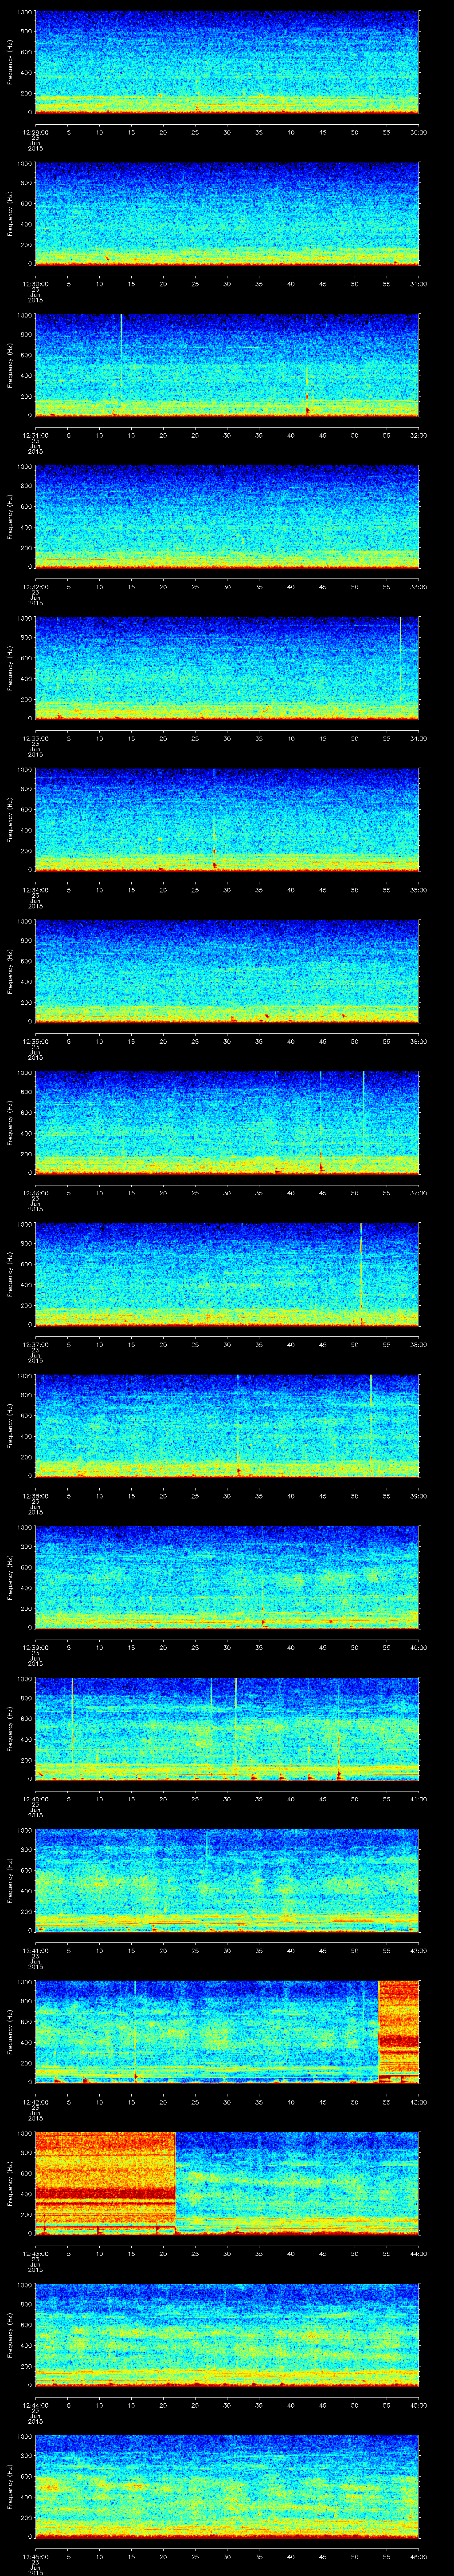Select the spectrogram panel starting at 12:44:00
The height and width of the screenshot is (2576, 454).
(227, 2336)
